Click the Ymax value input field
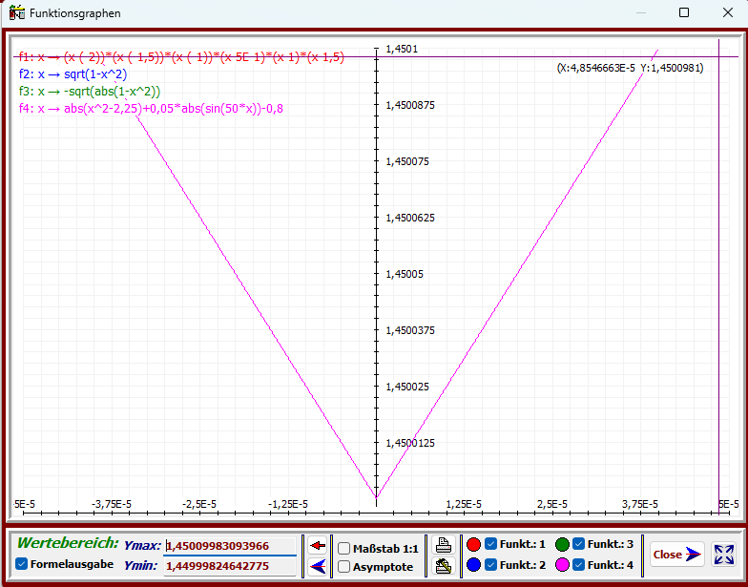The width and height of the screenshot is (748, 587). click(230, 546)
